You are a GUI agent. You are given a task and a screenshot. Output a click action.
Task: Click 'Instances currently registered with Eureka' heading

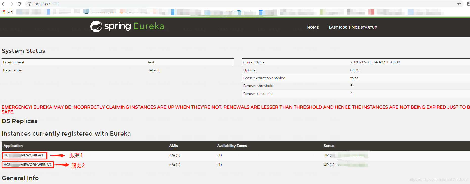[x=66, y=134]
